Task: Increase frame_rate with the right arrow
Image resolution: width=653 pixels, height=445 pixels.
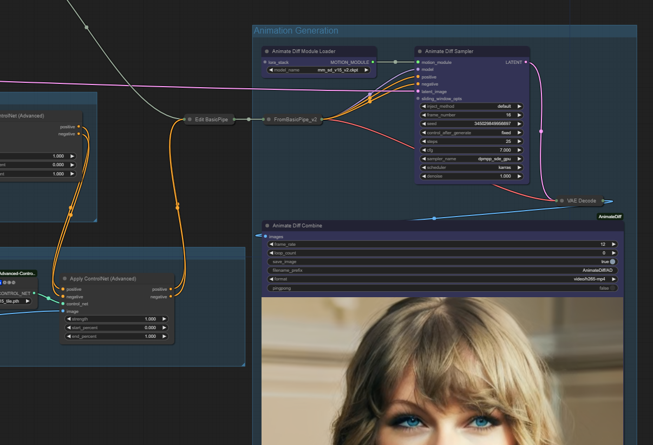Action: coord(613,244)
